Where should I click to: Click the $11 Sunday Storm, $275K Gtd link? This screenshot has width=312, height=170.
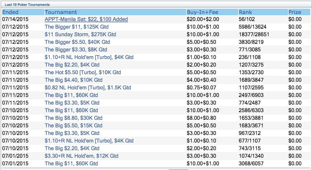[x=80, y=34]
